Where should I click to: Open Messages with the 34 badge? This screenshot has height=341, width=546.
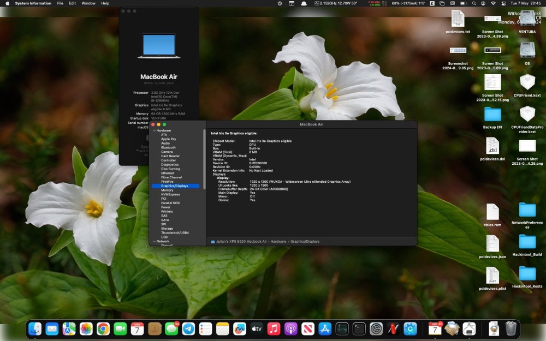(x=171, y=329)
